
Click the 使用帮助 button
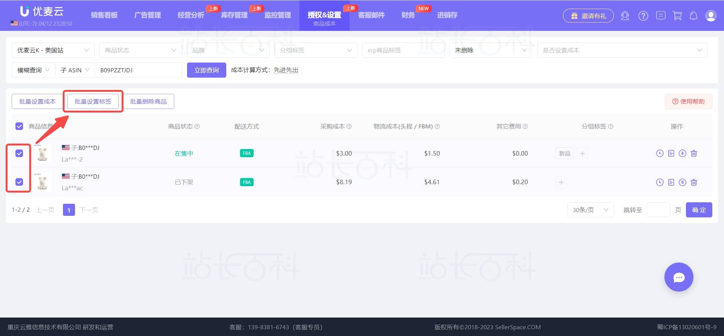689,101
